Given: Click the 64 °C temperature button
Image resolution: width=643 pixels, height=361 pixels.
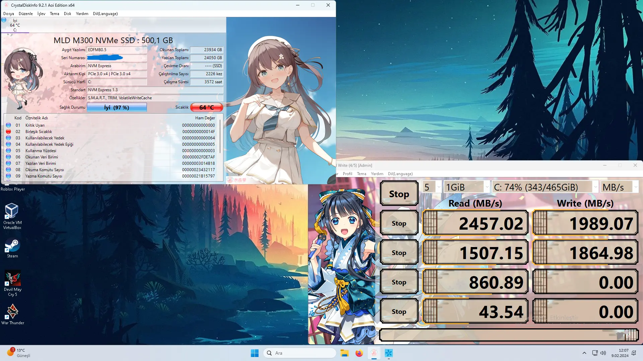Looking at the screenshot, I should coord(207,107).
